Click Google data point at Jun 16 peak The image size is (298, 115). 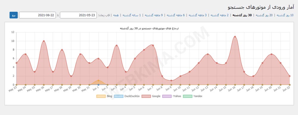[x=235, y=37]
